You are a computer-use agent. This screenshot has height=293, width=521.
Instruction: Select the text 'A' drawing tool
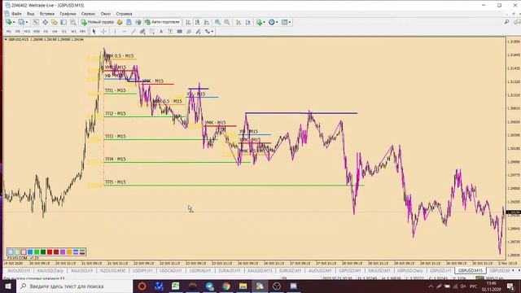pyautogui.click(x=161, y=32)
